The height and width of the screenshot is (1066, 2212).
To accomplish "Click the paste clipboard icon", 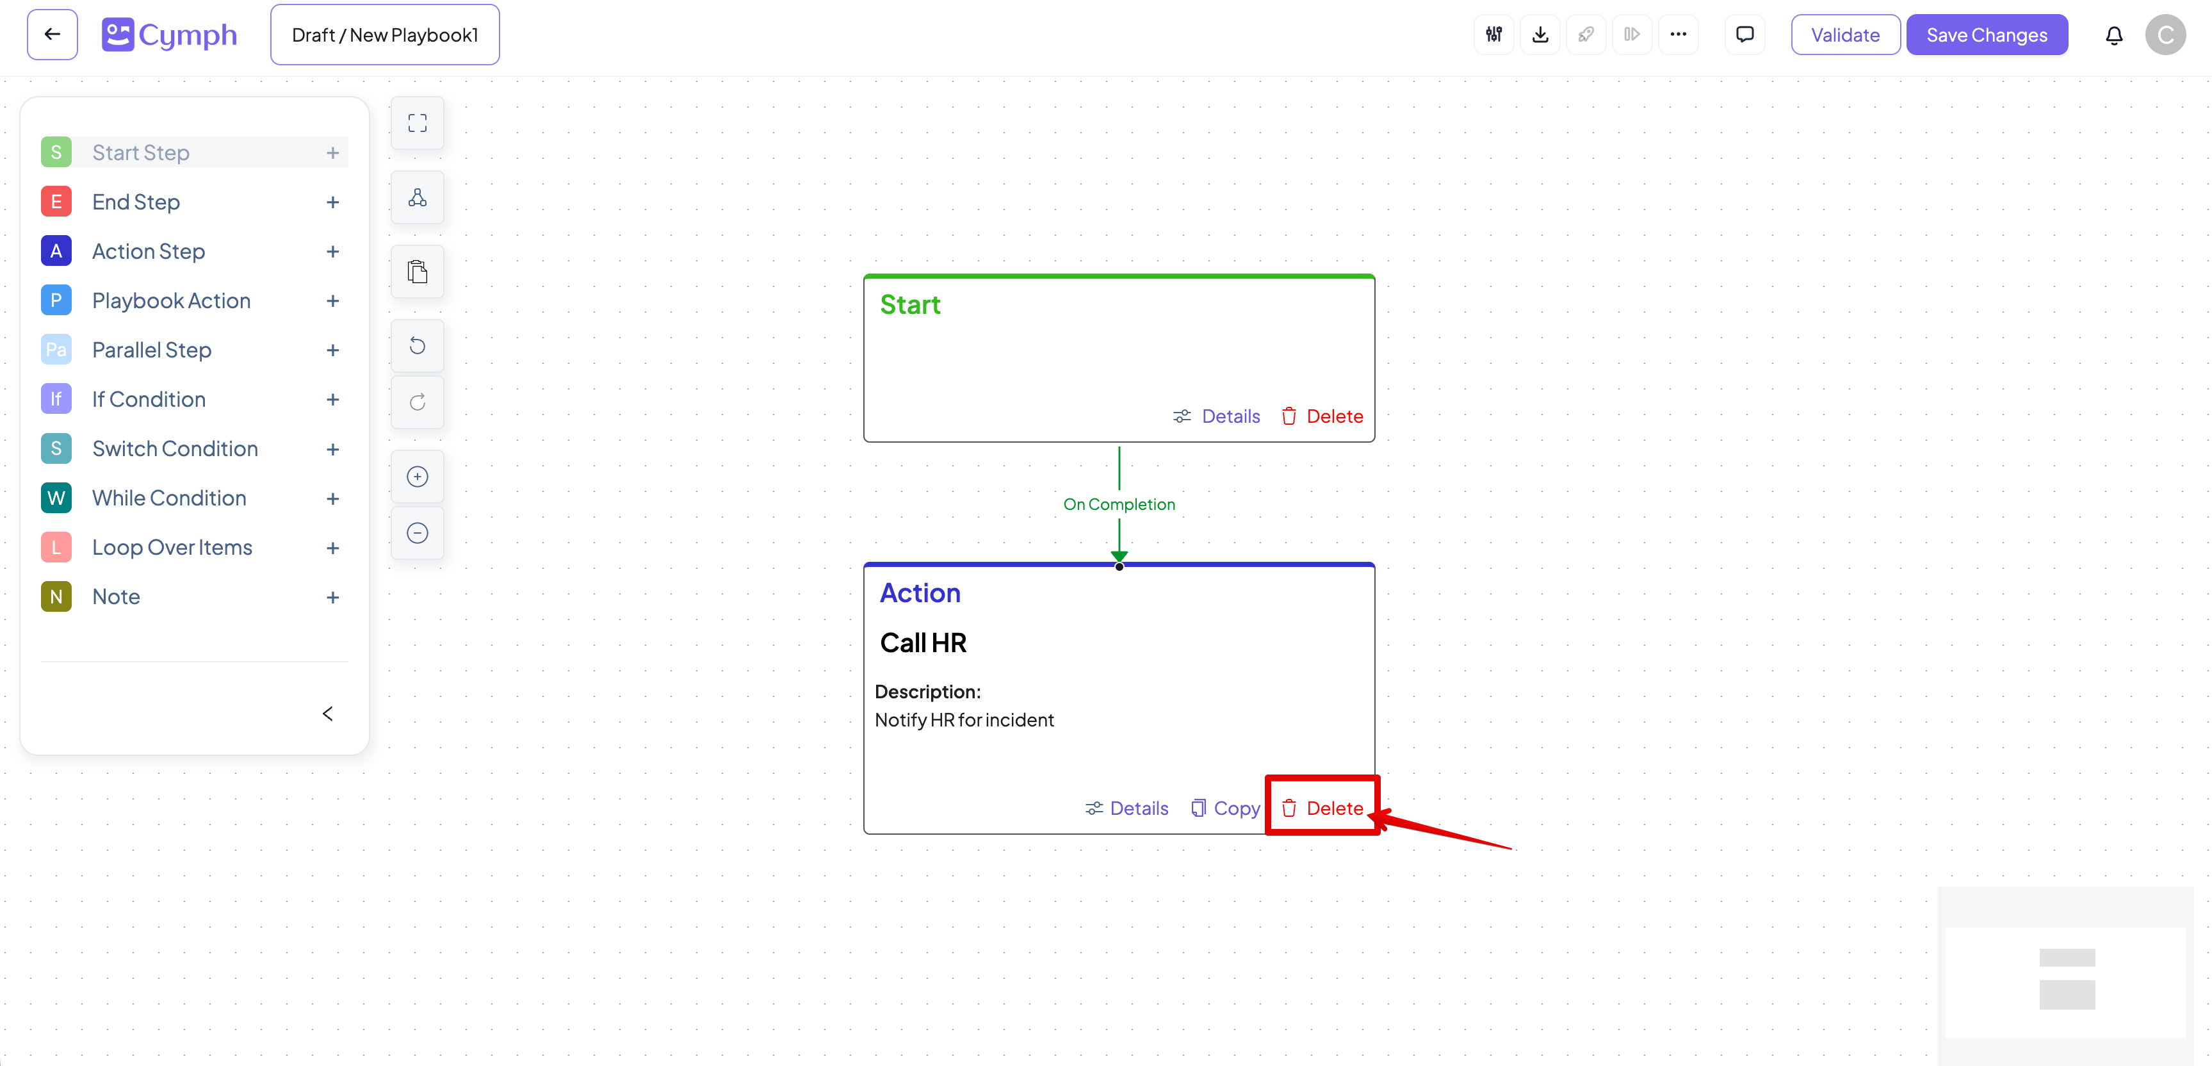I will point(418,272).
